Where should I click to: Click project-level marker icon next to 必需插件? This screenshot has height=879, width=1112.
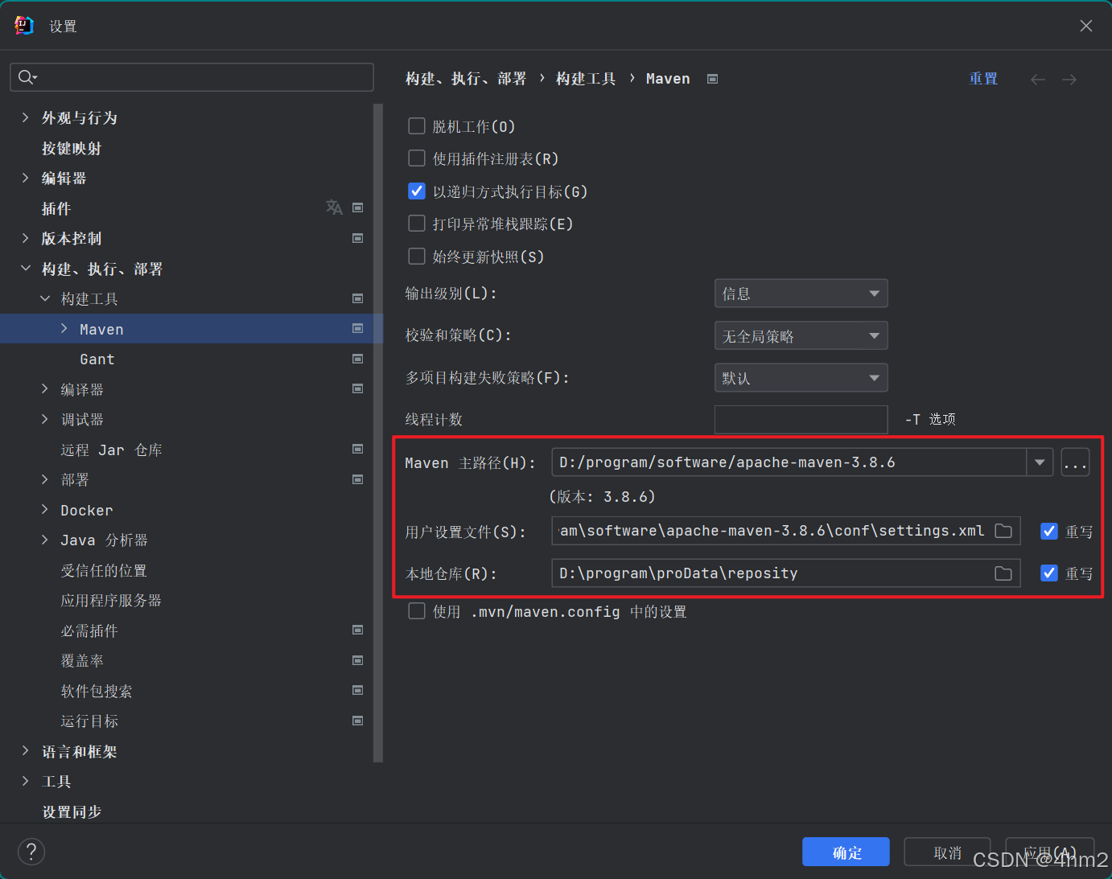pos(358,630)
